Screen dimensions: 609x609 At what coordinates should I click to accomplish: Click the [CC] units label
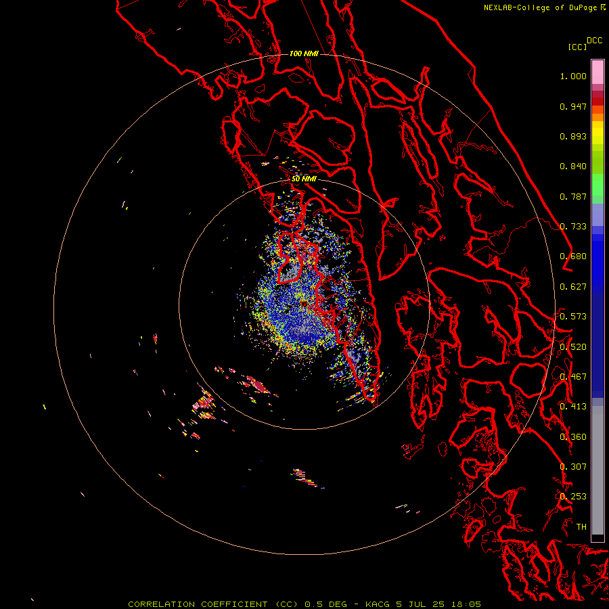[x=578, y=47]
